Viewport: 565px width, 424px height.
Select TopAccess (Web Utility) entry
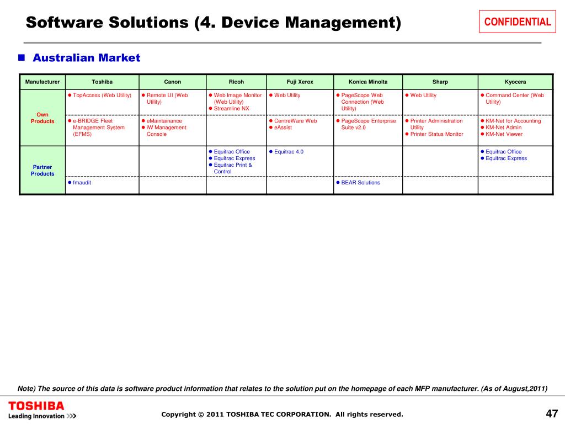[102, 95]
